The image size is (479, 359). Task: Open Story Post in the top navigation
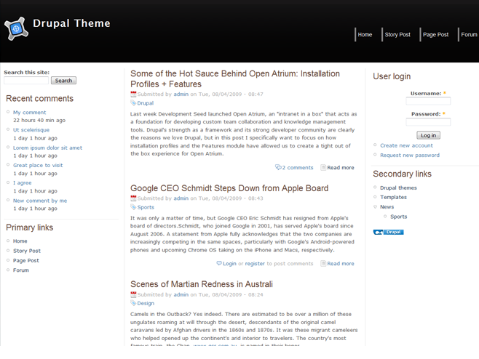pyautogui.click(x=397, y=34)
